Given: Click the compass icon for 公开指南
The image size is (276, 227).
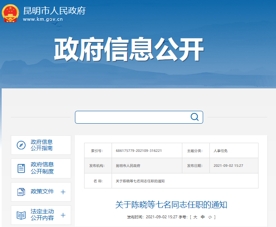Looking at the screenshot, I should [x=21, y=145].
